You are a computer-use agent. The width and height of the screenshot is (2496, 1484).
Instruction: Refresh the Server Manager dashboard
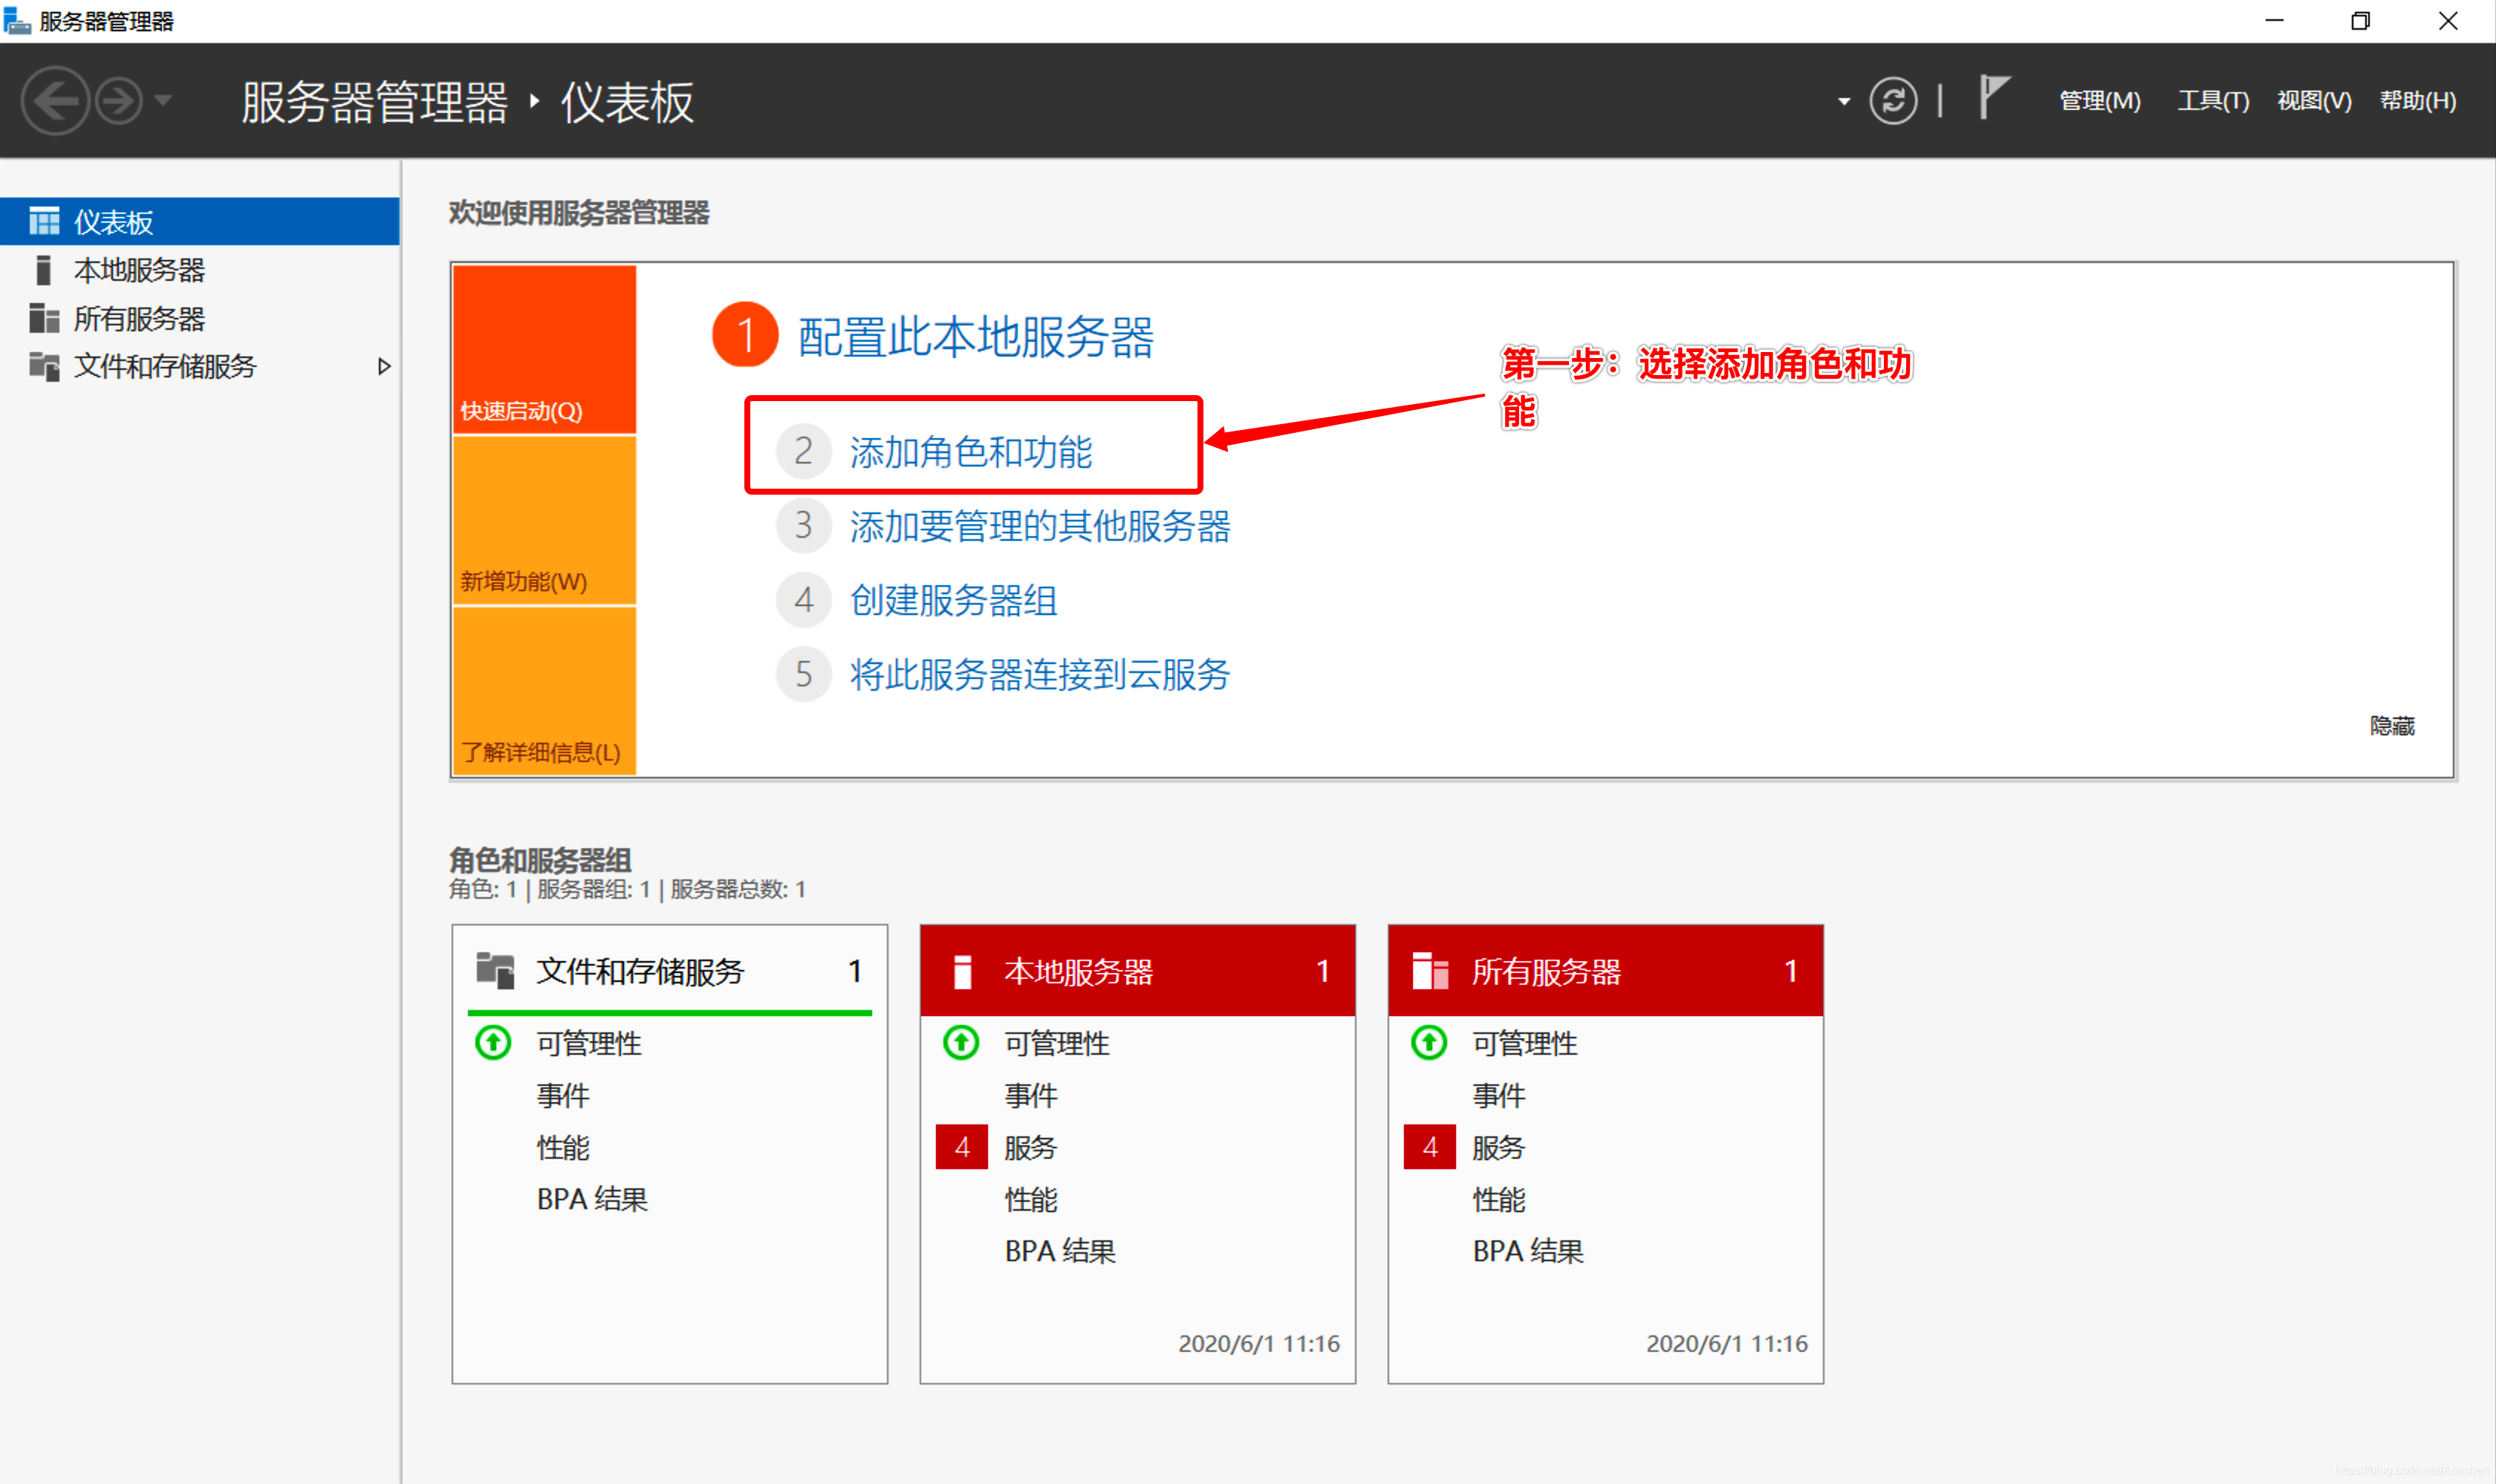click(x=1893, y=100)
